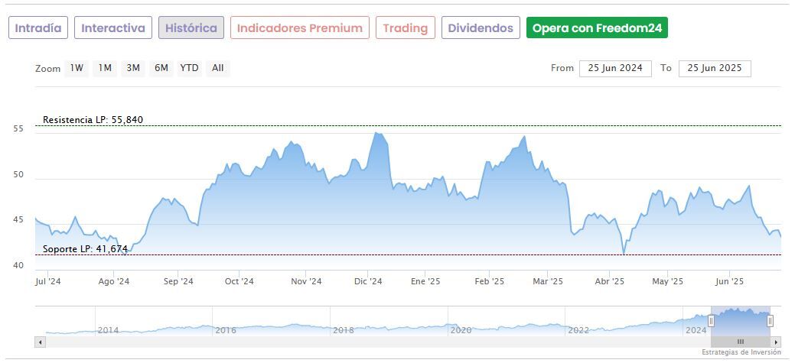795x363 pixels.
Task: Select the 6M zoom range
Action: click(x=161, y=68)
